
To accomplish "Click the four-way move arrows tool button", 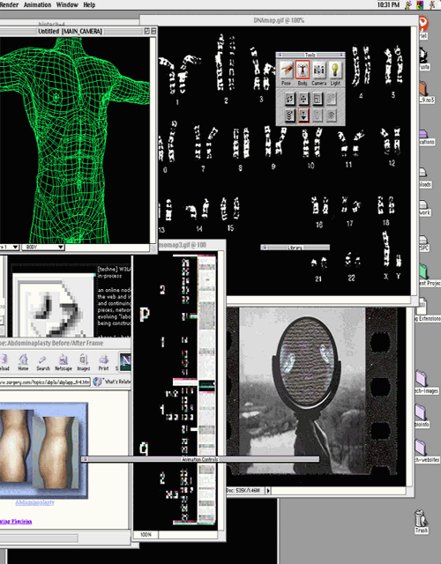I will (x=303, y=99).
